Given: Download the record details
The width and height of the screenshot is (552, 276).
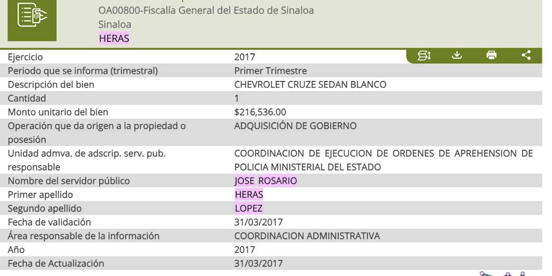Looking at the screenshot, I should 456,56.
